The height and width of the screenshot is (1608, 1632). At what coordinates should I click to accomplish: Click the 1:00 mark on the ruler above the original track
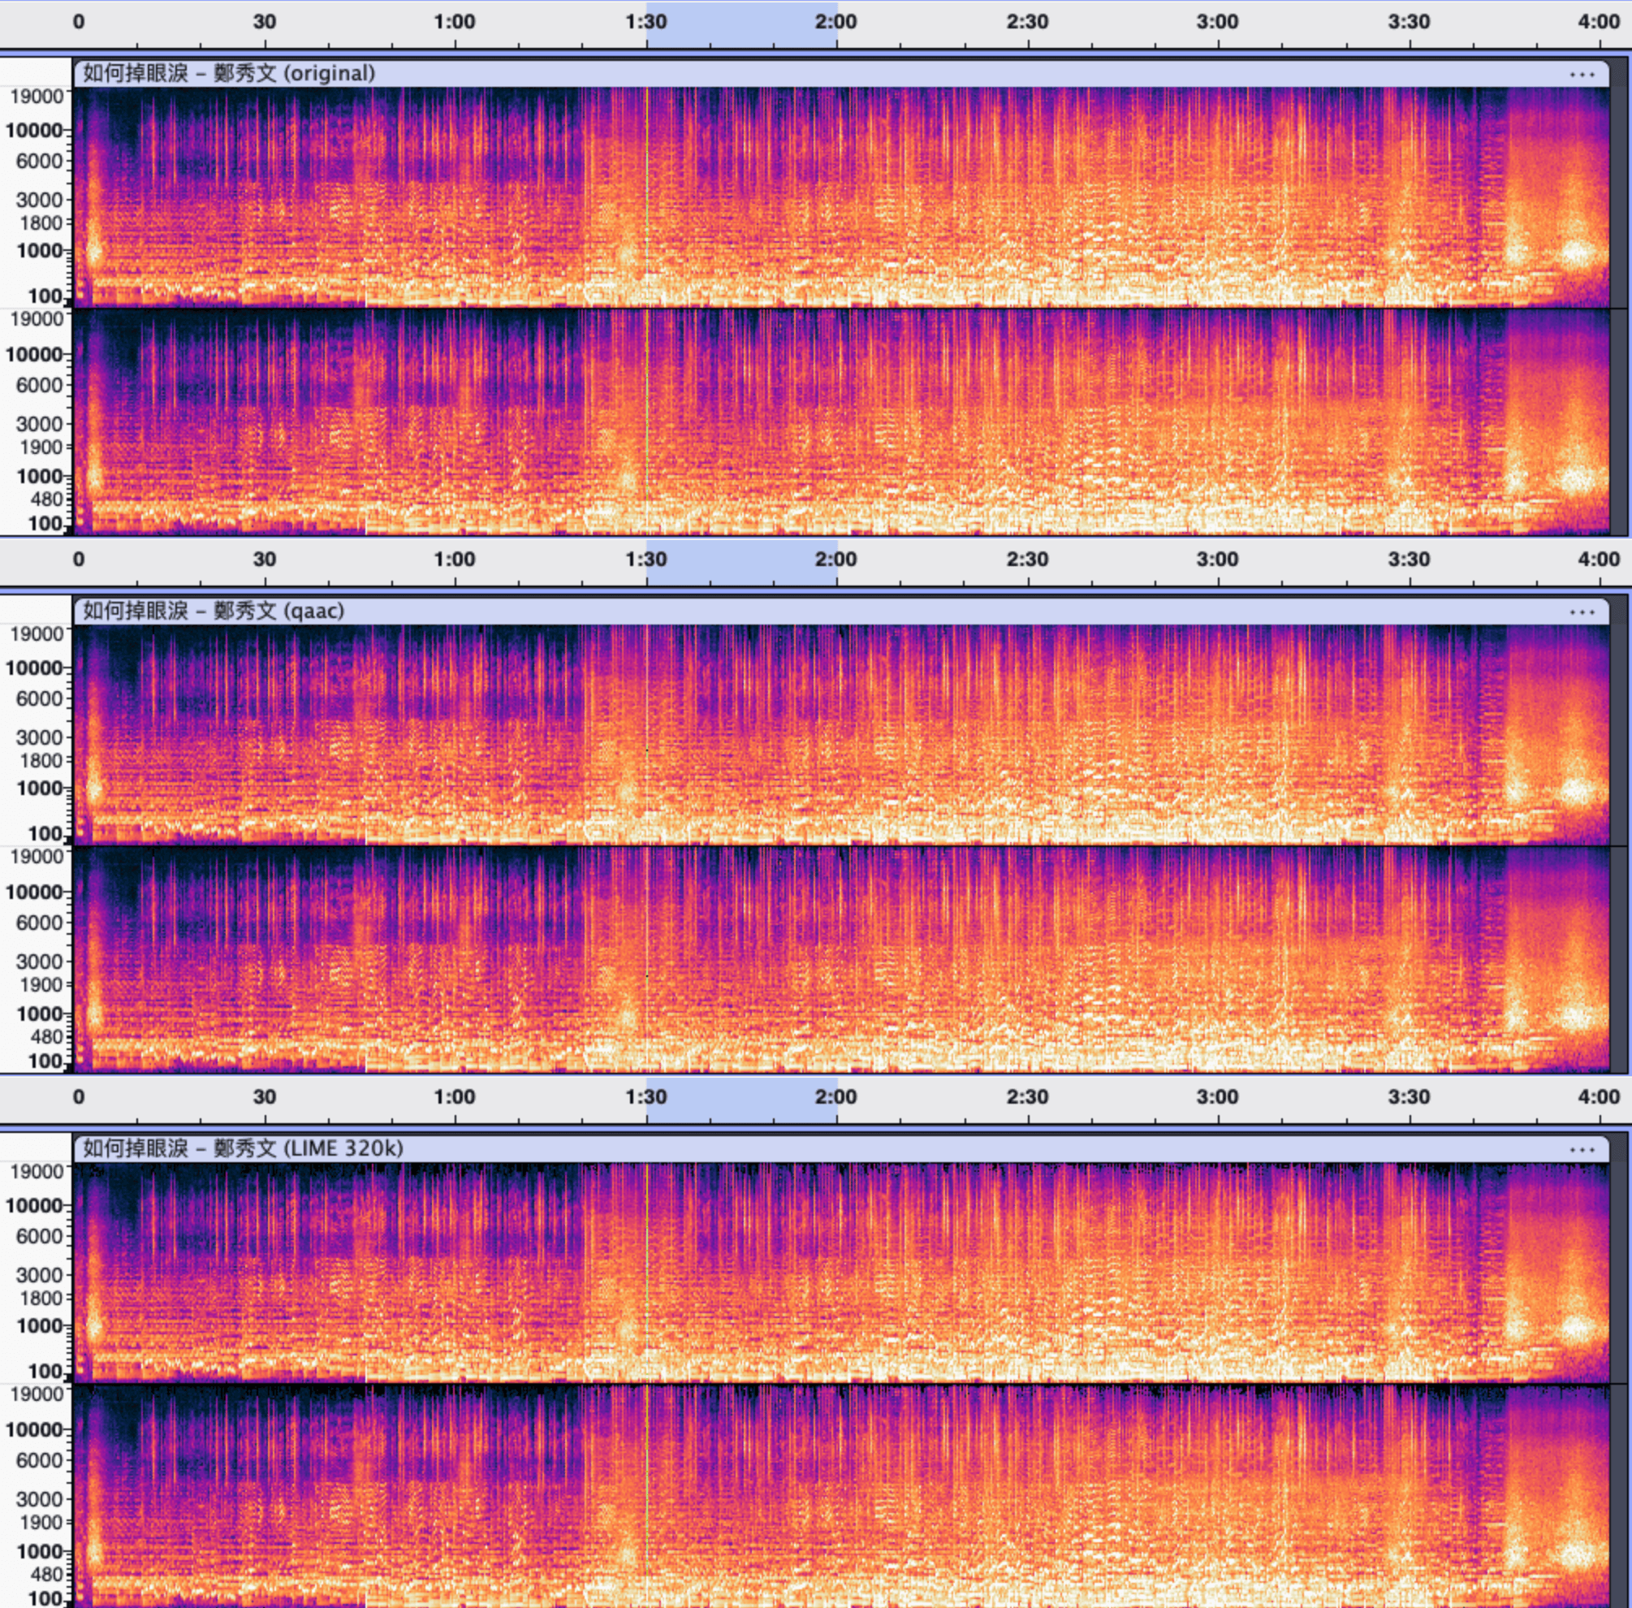(x=455, y=22)
